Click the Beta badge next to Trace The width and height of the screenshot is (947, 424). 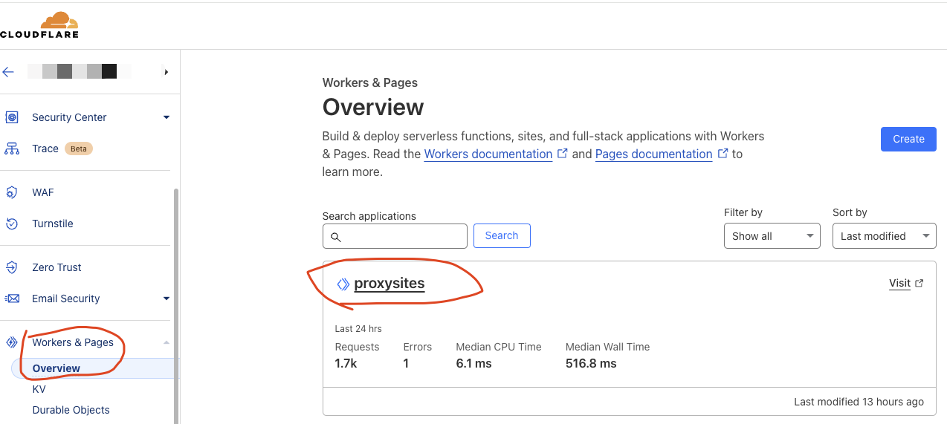pyautogui.click(x=79, y=149)
